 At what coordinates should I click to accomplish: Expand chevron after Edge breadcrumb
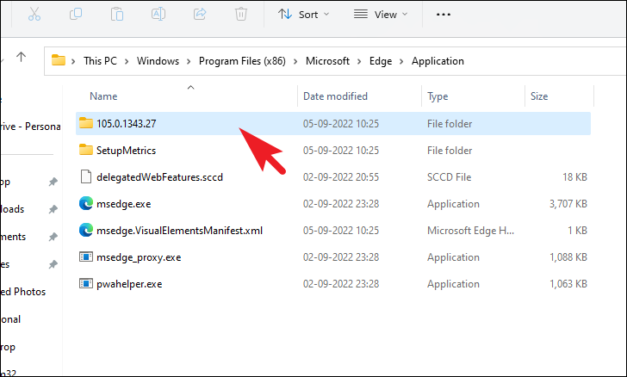[401, 61]
